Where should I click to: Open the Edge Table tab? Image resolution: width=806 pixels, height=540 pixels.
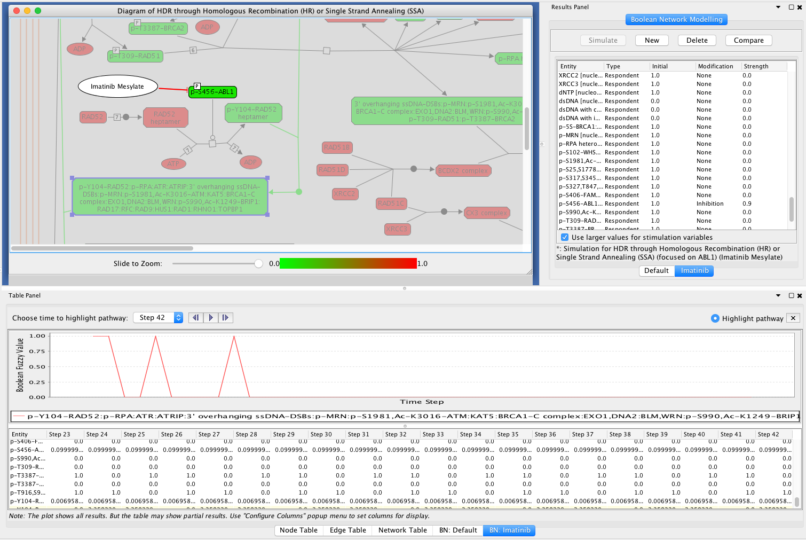tap(347, 530)
